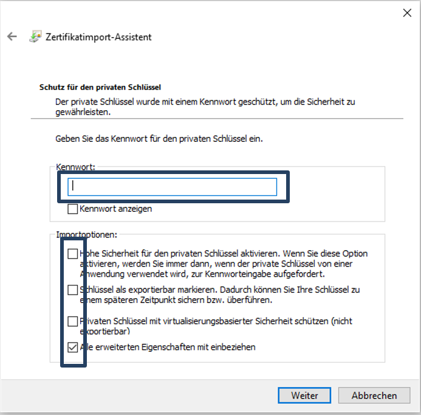This screenshot has height=415, width=421.
Task: Tick the Hohe Sicherheit checkbox
Action: 73,254
